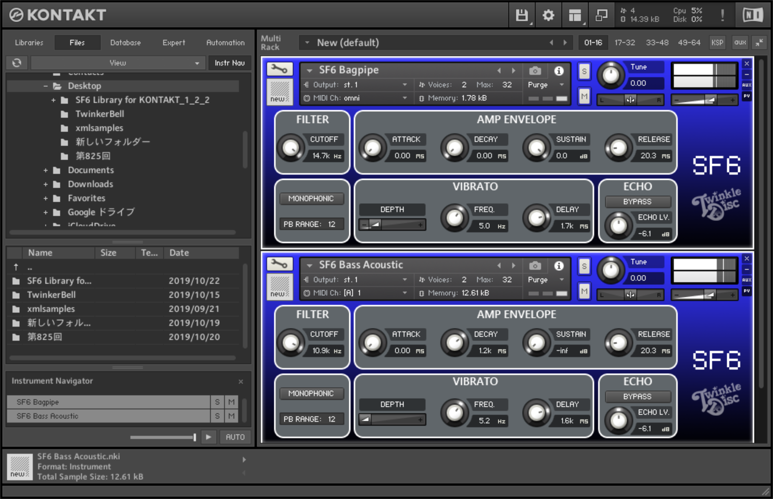Select previous instrument arrow for SF6 Bagpipe

[499, 71]
